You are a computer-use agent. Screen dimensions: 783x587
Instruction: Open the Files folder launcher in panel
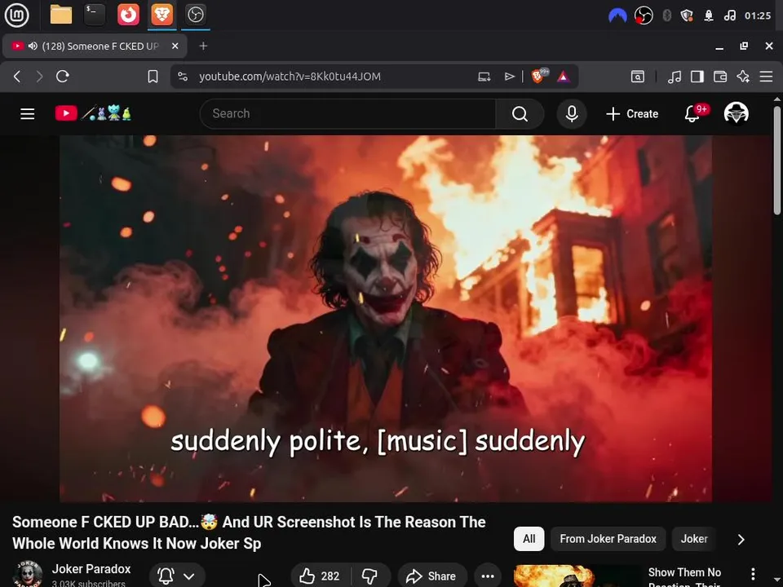click(x=61, y=15)
